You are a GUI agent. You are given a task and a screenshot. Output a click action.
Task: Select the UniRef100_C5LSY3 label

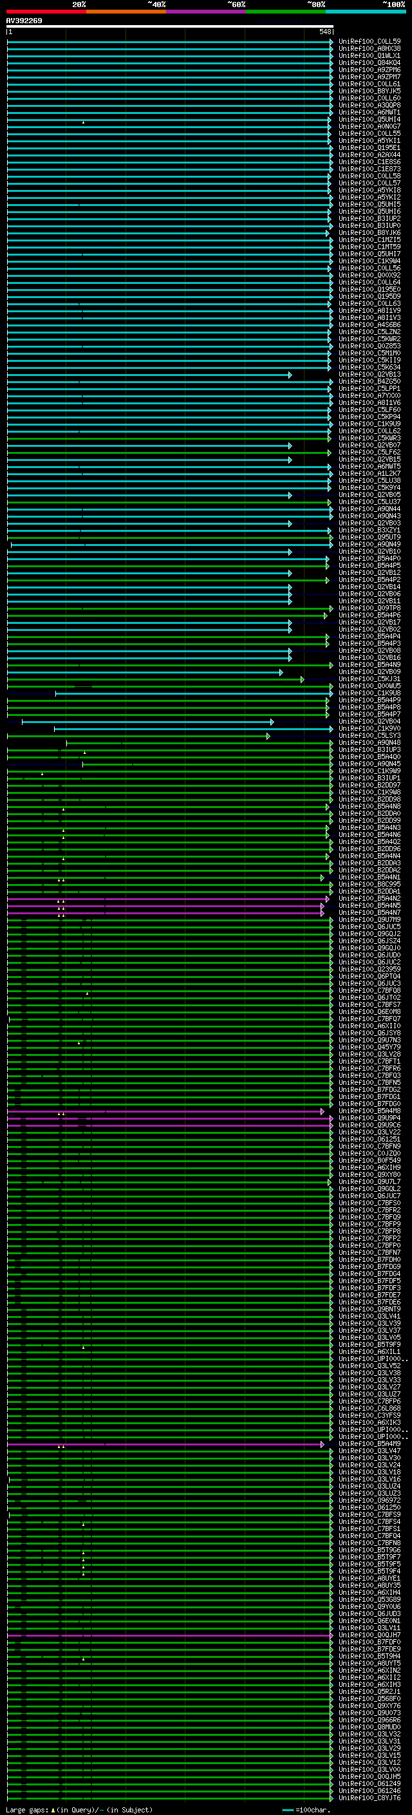click(370, 735)
